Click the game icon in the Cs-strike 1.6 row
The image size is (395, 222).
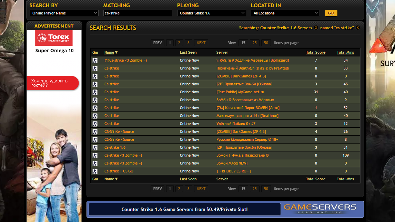click(95, 148)
